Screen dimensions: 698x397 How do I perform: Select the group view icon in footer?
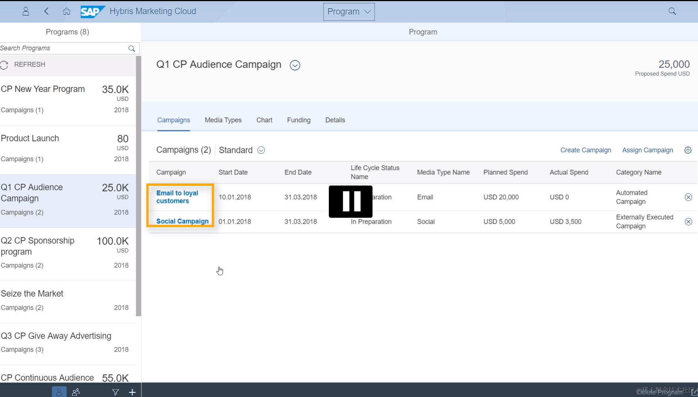76,392
